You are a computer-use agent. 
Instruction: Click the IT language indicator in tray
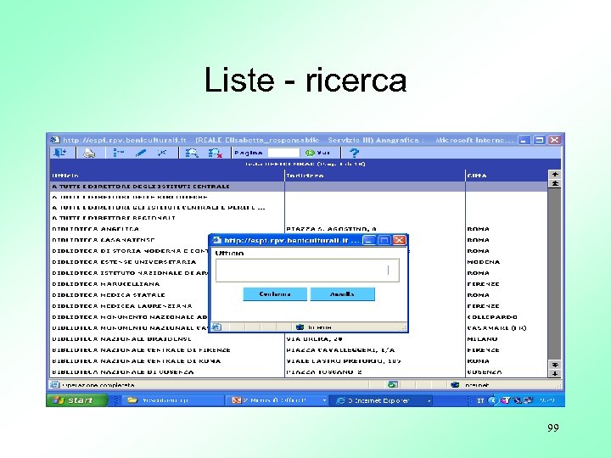click(480, 400)
